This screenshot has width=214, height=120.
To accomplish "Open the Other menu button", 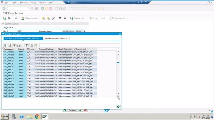I will [29, 18].
